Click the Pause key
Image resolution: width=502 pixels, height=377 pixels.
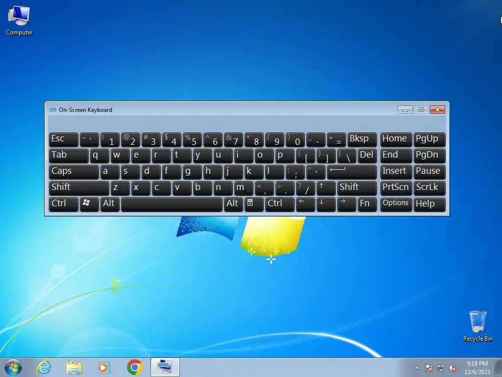click(x=429, y=172)
